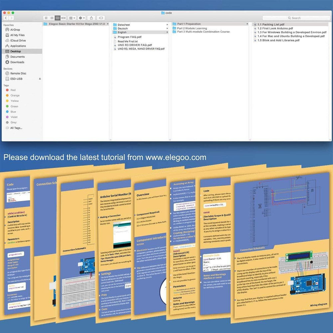Open the Action gear dropdown menu

82,18
